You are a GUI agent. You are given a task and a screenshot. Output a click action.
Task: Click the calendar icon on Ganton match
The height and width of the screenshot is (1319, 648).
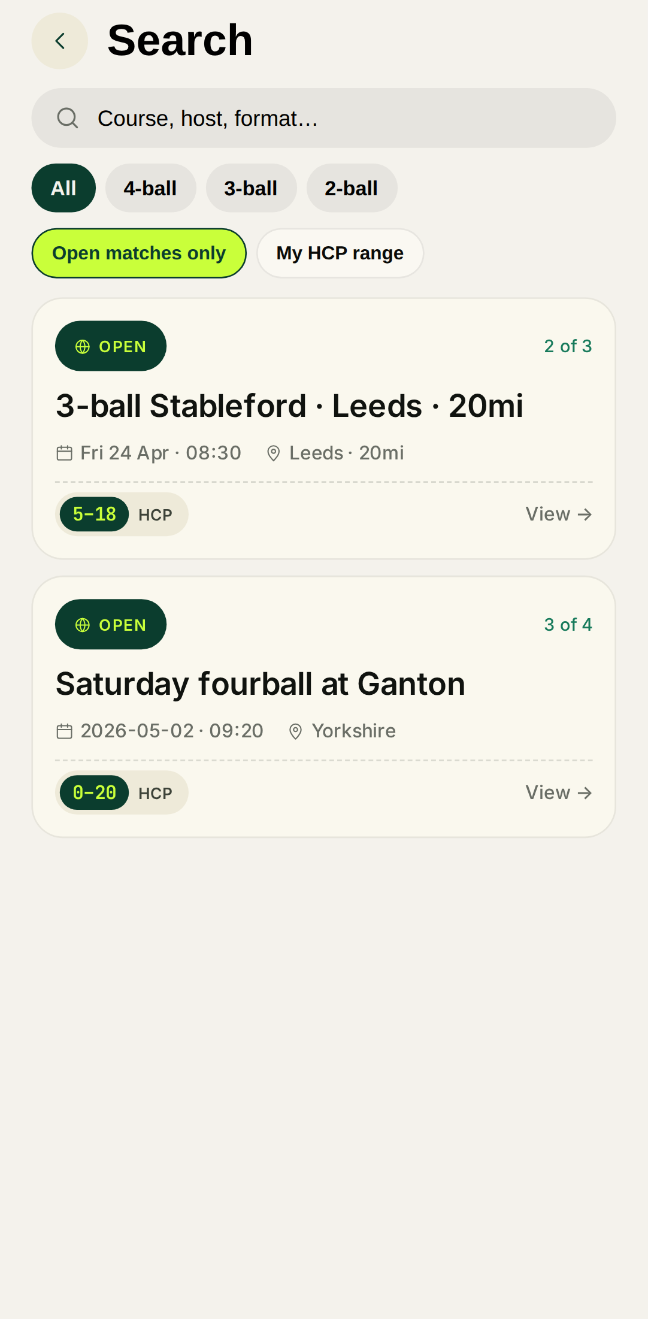pos(64,731)
